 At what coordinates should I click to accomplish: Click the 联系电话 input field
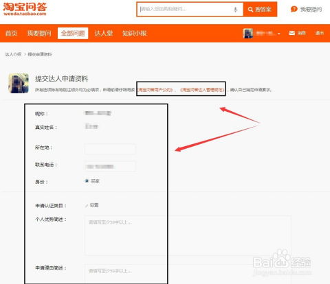(x=110, y=166)
